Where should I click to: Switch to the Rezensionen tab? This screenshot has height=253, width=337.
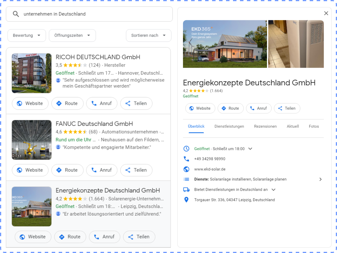pyautogui.click(x=265, y=126)
